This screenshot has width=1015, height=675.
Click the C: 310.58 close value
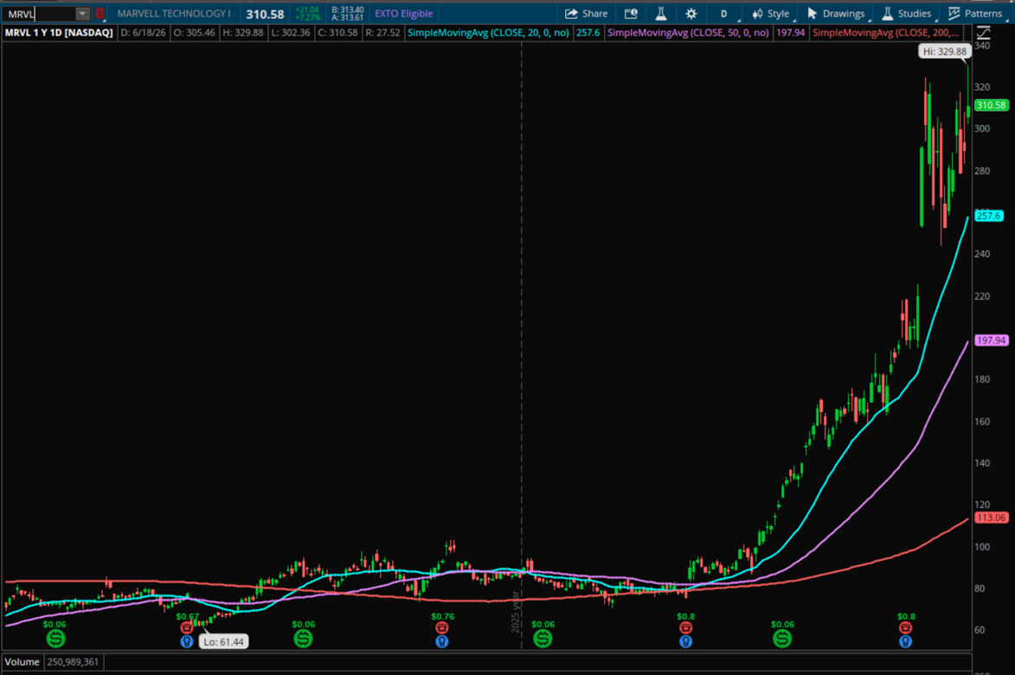[x=337, y=32]
